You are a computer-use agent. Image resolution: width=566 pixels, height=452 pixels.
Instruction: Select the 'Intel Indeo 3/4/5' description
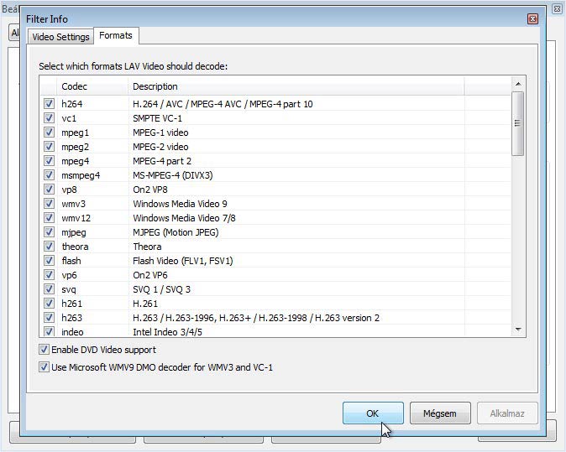(167, 332)
